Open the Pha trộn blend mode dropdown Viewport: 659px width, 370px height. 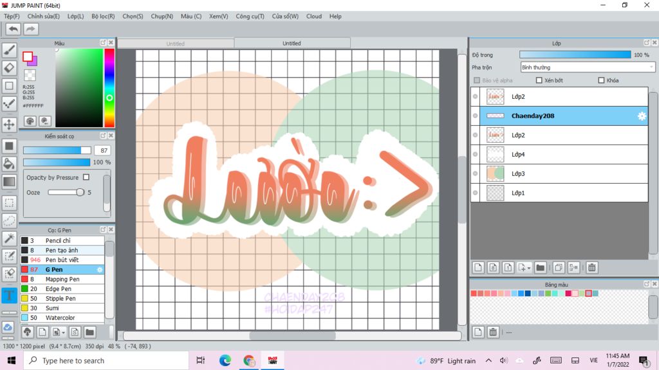tap(588, 67)
